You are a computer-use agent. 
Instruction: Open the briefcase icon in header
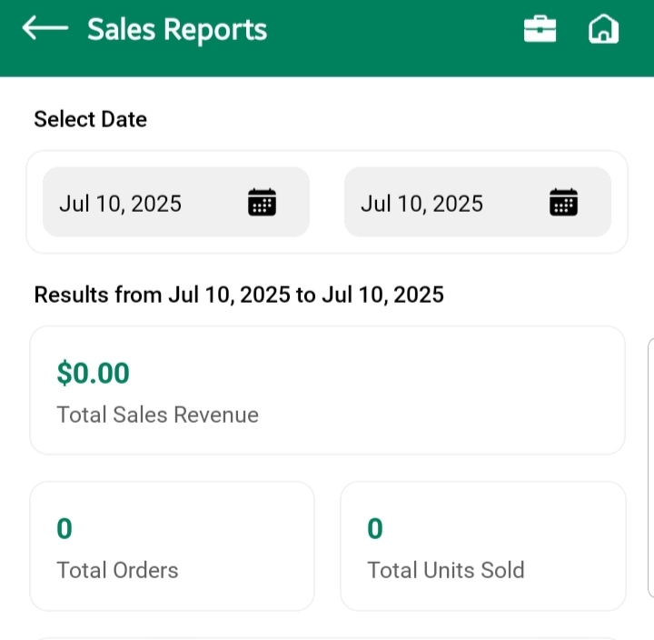pyautogui.click(x=540, y=29)
